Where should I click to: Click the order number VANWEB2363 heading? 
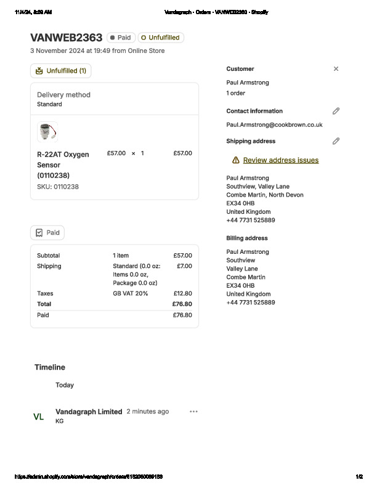[x=66, y=38]
